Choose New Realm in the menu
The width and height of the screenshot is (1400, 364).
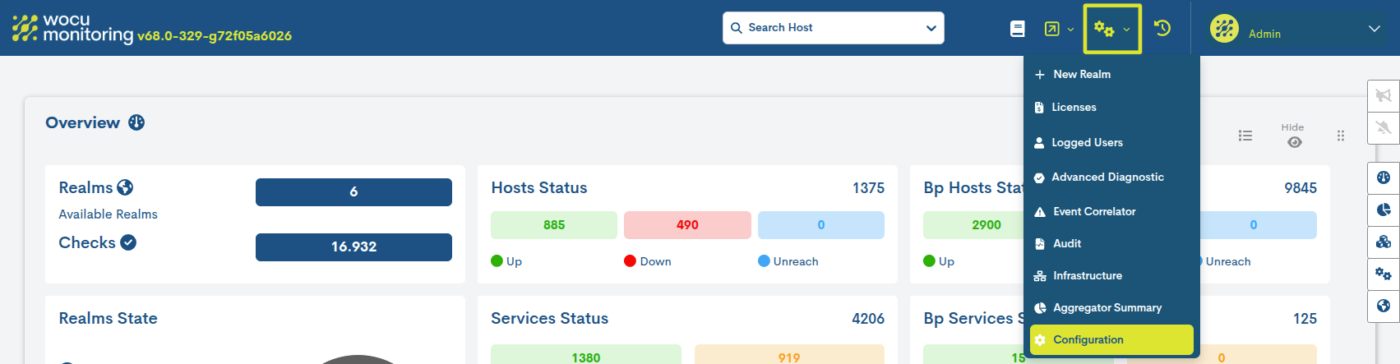tap(1081, 74)
